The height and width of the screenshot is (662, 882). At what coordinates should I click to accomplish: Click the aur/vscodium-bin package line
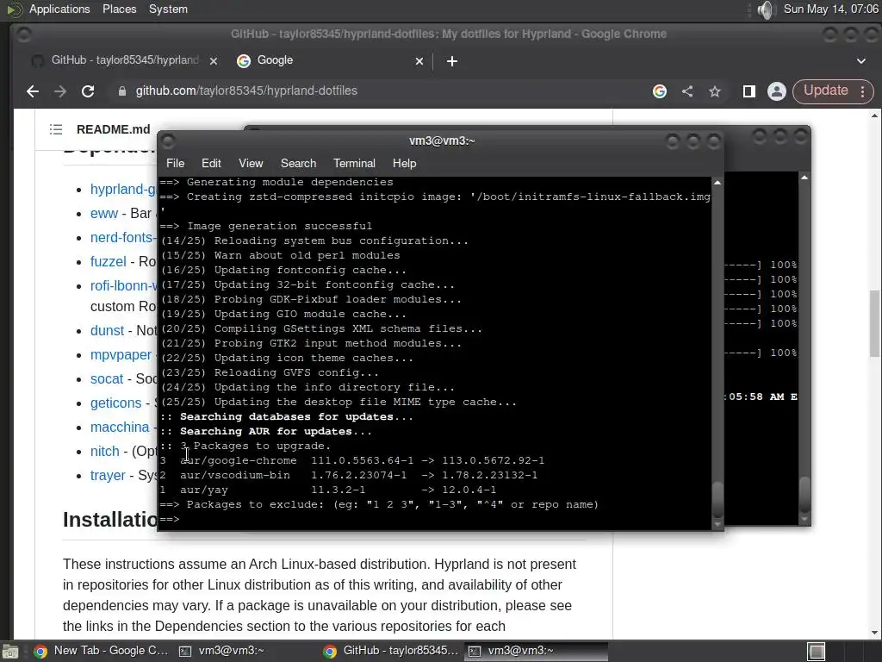349,475
